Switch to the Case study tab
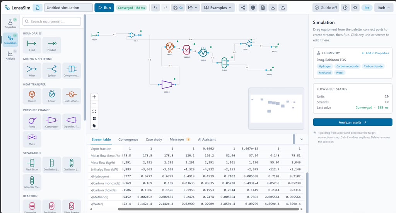The height and width of the screenshot is (213, 396). (154, 139)
